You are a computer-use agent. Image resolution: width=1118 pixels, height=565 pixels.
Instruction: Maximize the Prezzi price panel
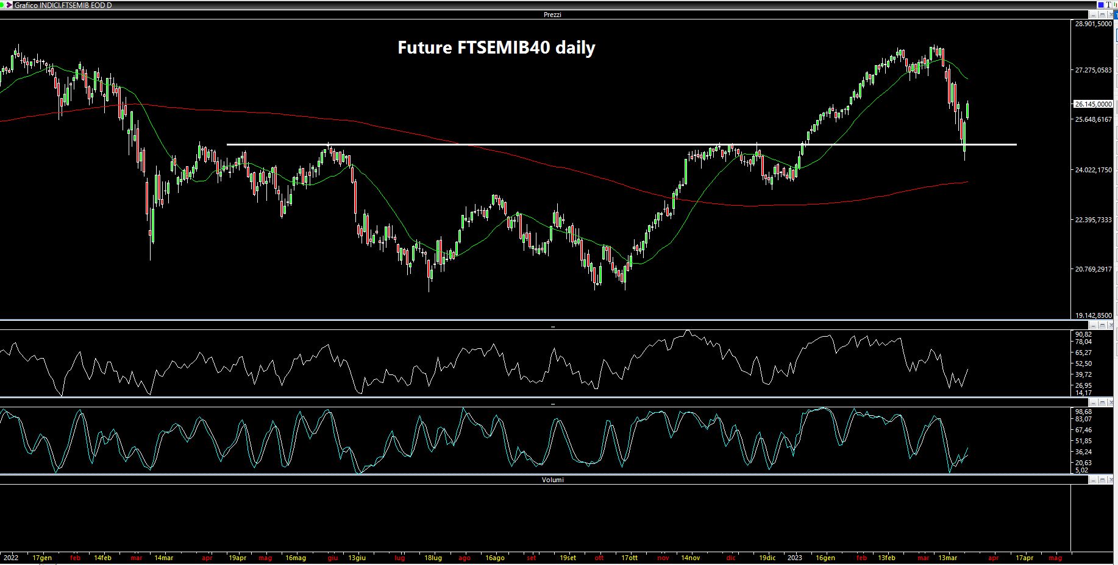(x=1102, y=15)
